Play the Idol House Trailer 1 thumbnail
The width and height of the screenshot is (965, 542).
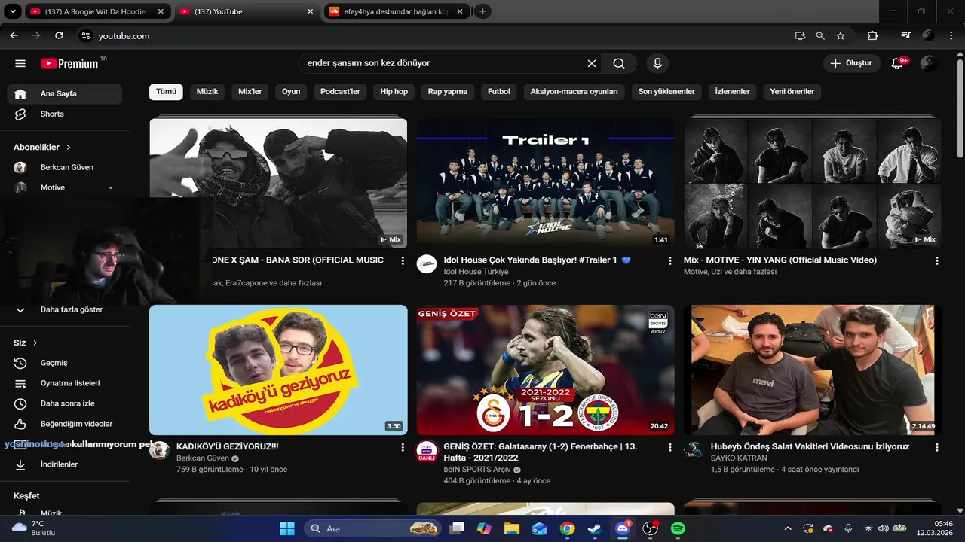[546, 183]
